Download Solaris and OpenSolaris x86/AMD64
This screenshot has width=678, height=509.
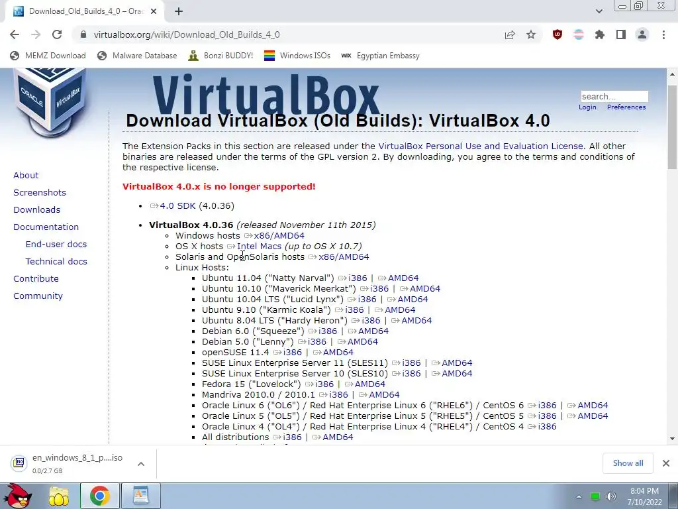344,257
